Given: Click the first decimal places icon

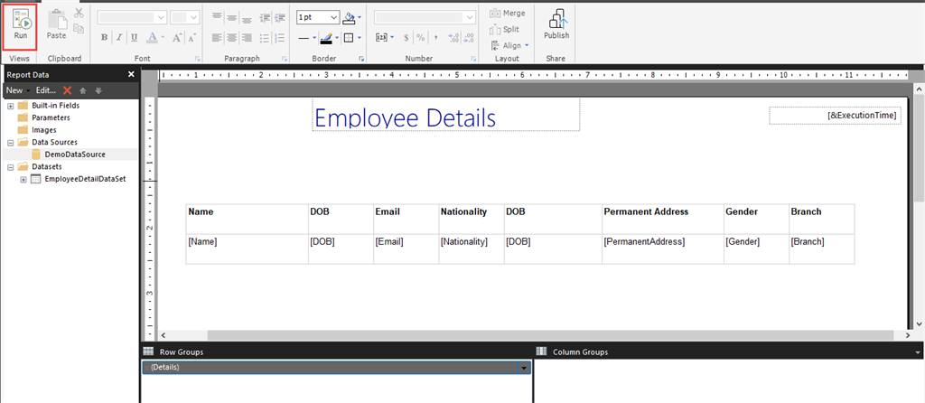Looking at the screenshot, I should [x=453, y=38].
